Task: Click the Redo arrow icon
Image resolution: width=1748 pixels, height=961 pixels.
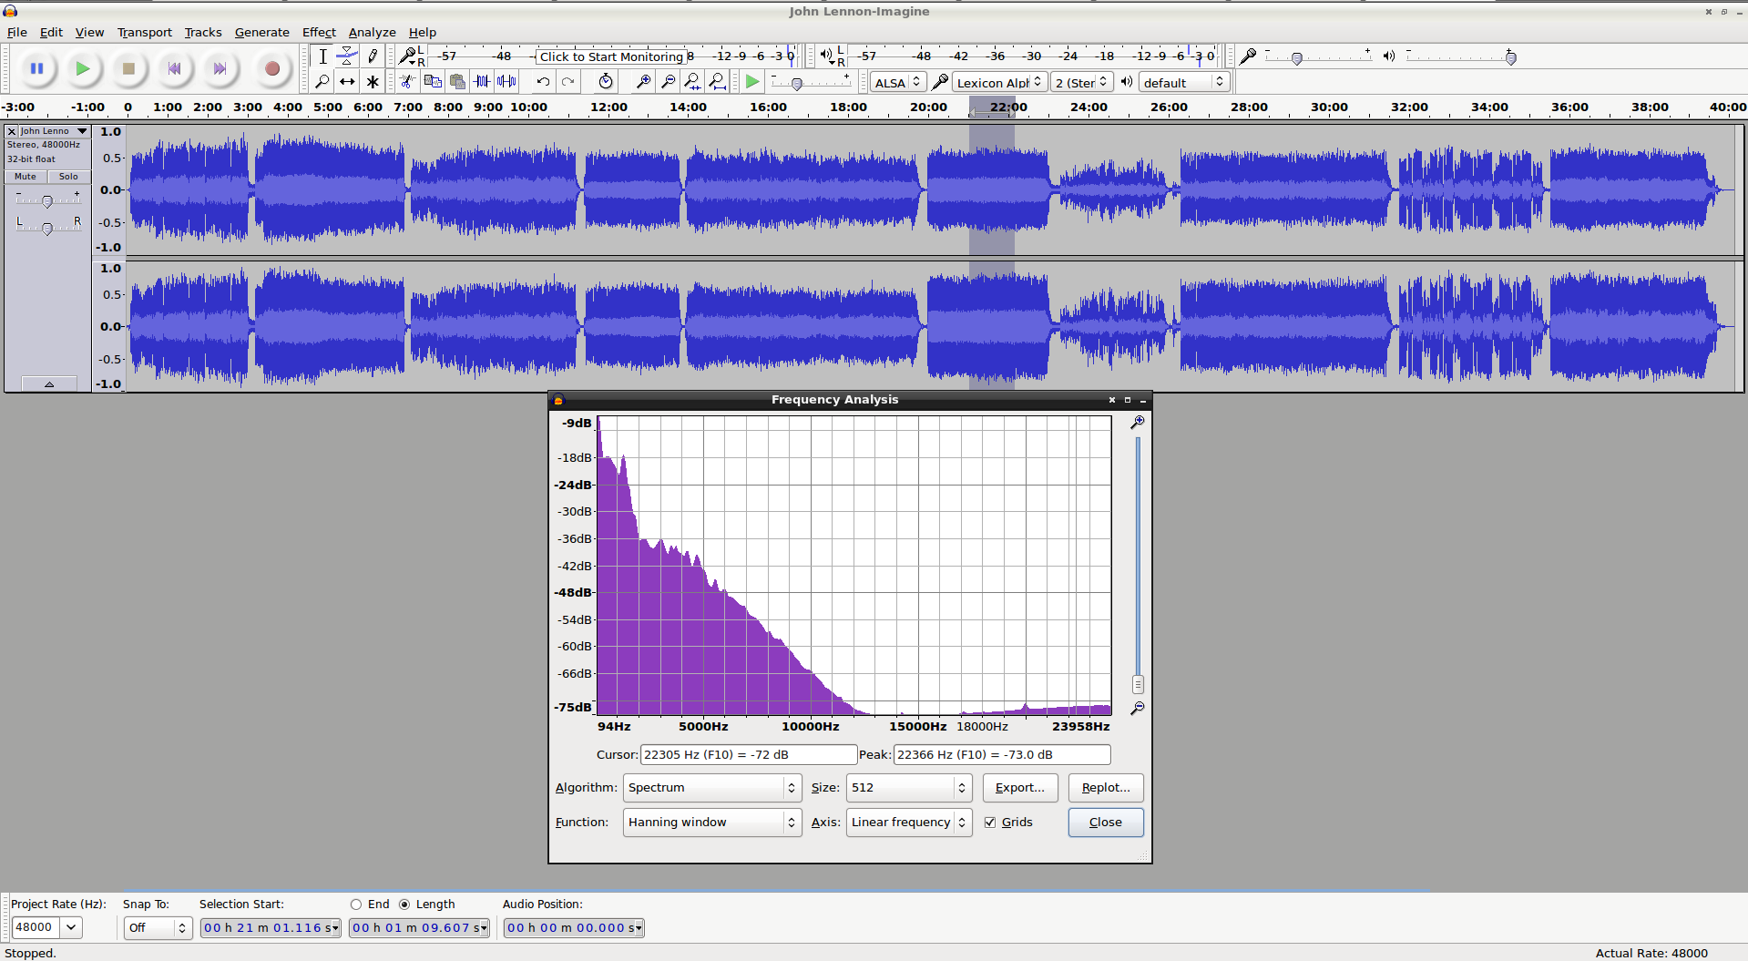Action: pyautogui.click(x=568, y=82)
